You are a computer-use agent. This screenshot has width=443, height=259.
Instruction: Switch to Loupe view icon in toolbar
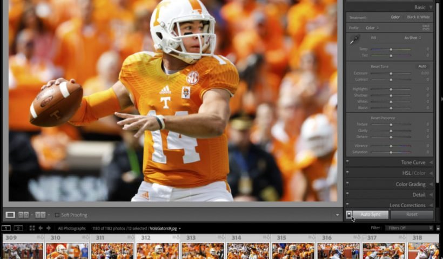(x=10, y=215)
